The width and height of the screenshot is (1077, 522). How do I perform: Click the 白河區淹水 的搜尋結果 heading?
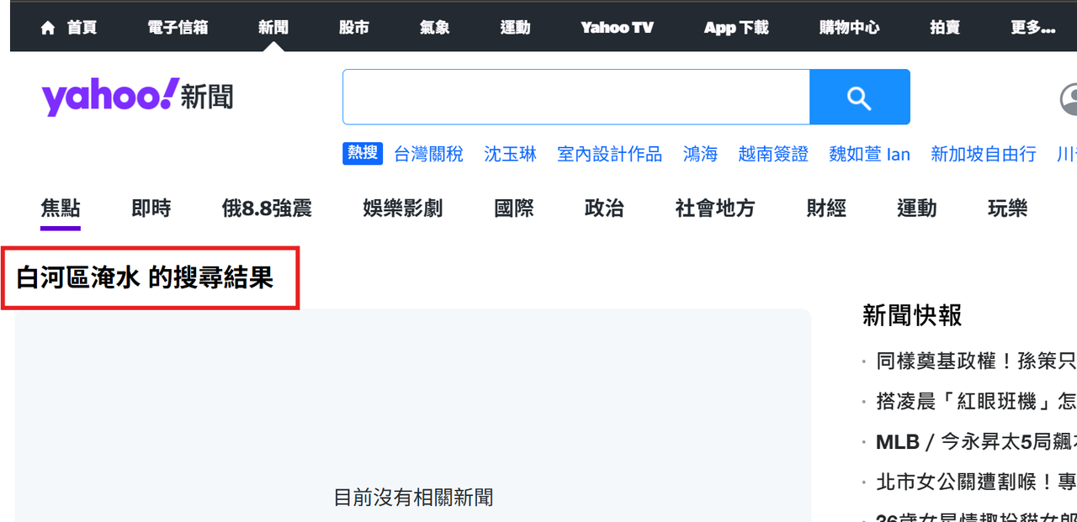pyautogui.click(x=145, y=278)
